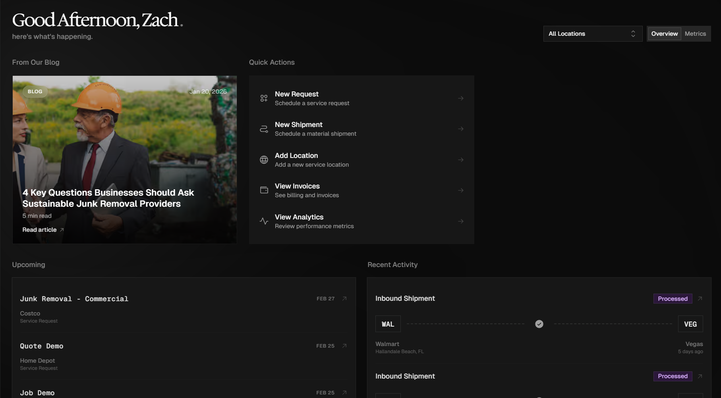The width and height of the screenshot is (721, 398).
Task: Open Quote Demo external arrow icon
Action: tap(344, 346)
